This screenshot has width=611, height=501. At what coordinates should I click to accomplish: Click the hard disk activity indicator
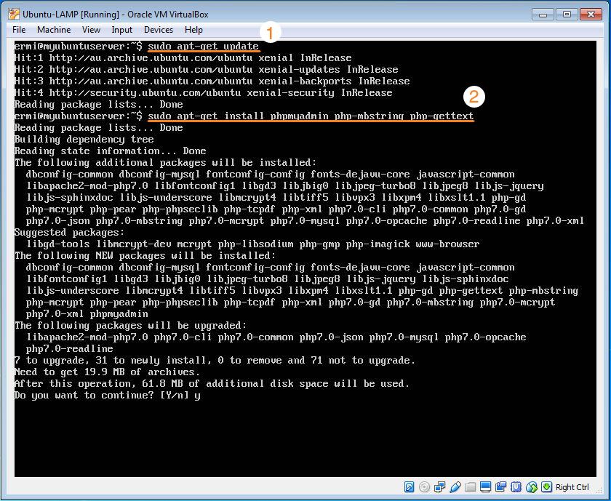[409, 487]
